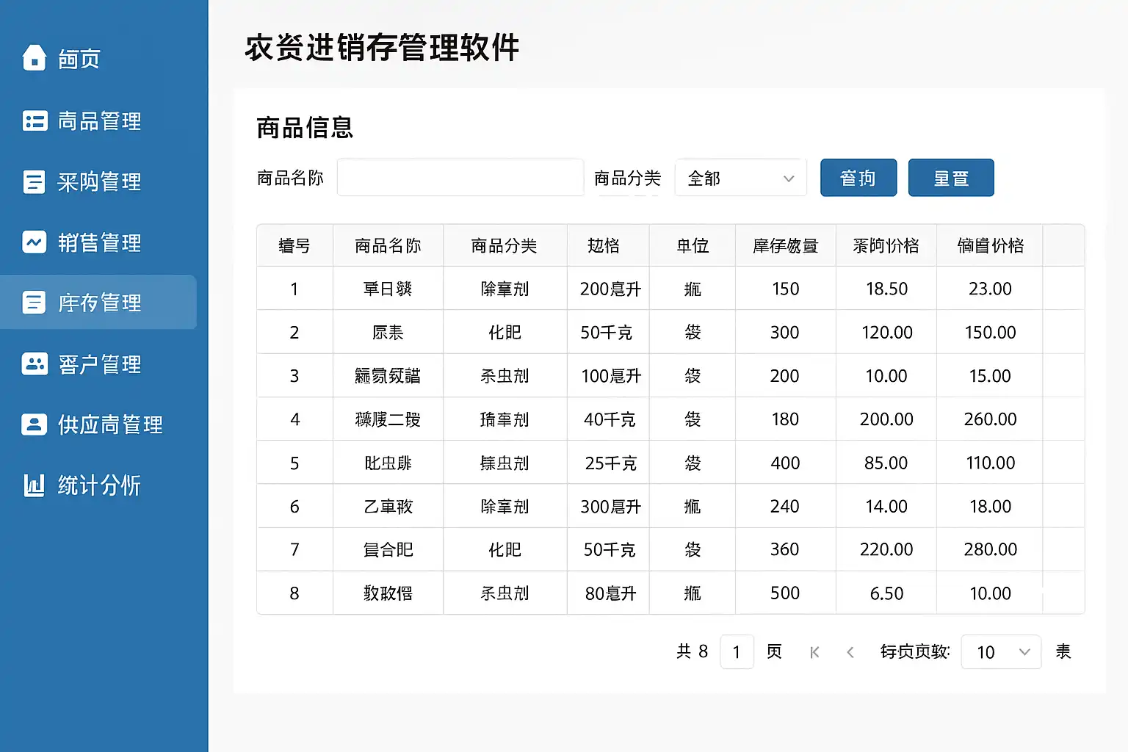Click the home icon in sidebar
This screenshot has width=1128, height=752.
34,57
